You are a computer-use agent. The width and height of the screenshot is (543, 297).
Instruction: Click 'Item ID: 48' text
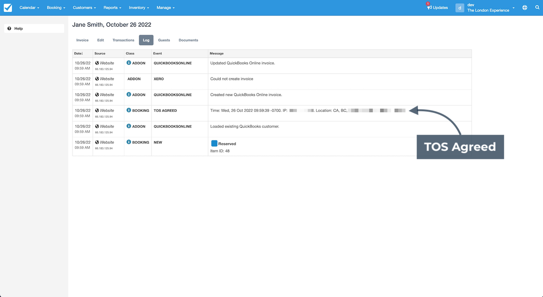click(x=220, y=151)
